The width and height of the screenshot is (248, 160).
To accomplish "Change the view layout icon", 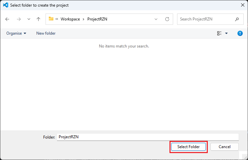I will pyautogui.click(x=219, y=33).
